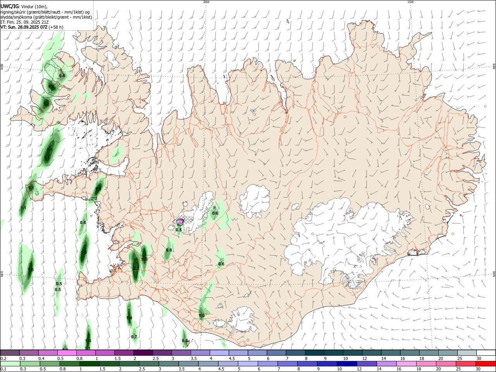Pick snow scale swatch between 1.5 and 2
The width and height of the screenshot is (496, 372).
(x=124, y=353)
